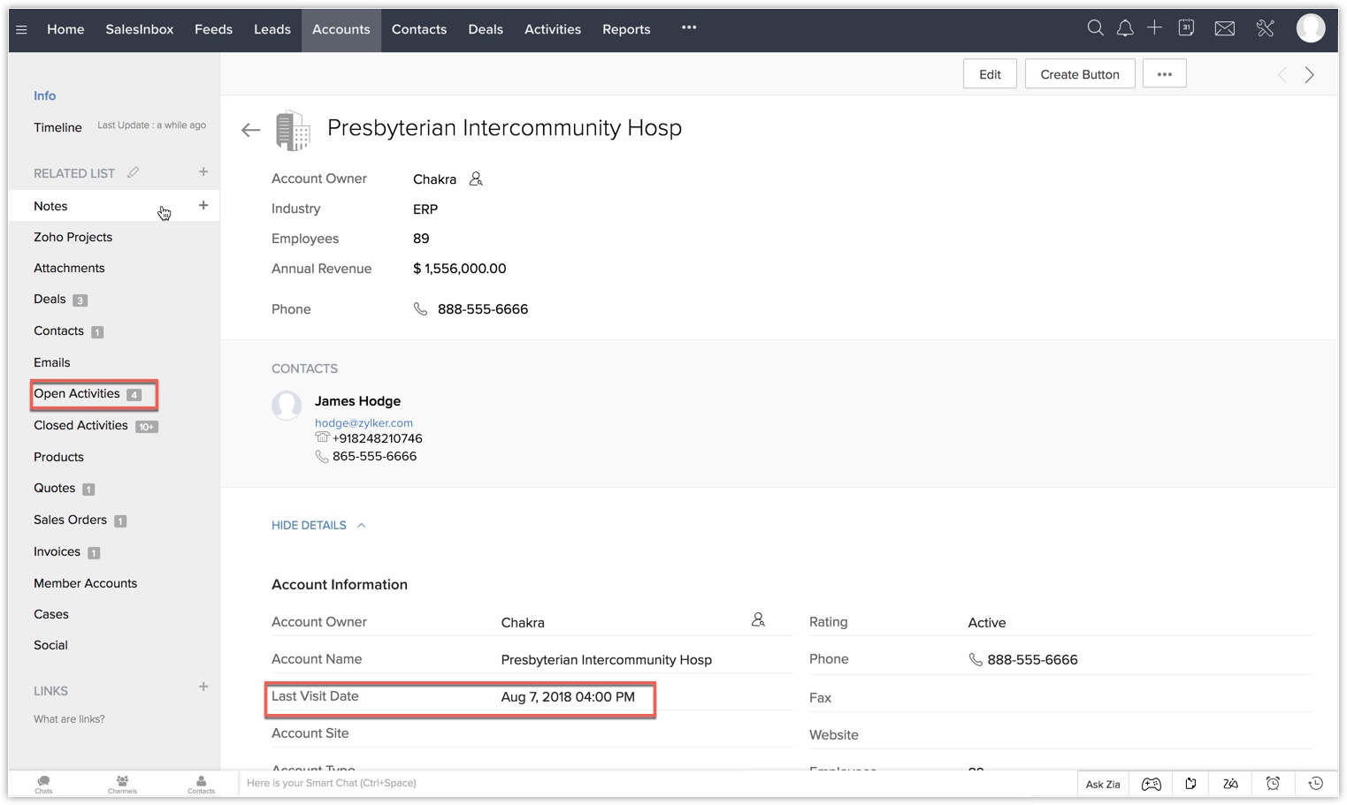Open Channels in the bottom bar
This screenshot has height=805, width=1347.
pyautogui.click(x=122, y=785)
